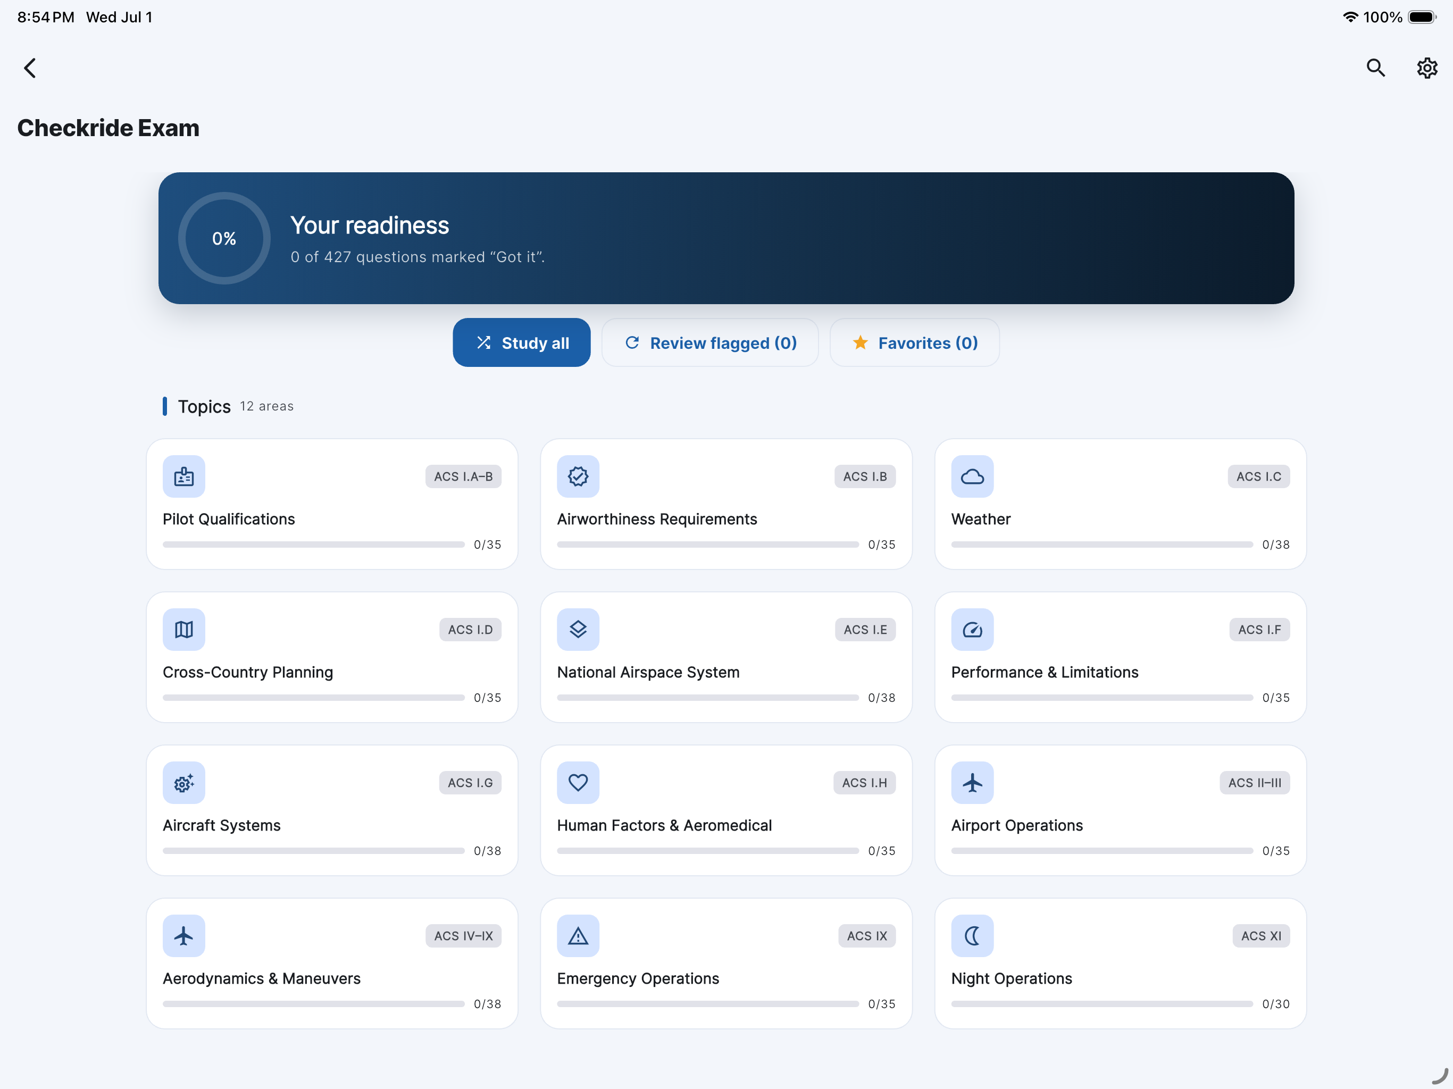Click the ACS I.G tag
Viewport: 1453px width, 1089px height.
point(470,782)
